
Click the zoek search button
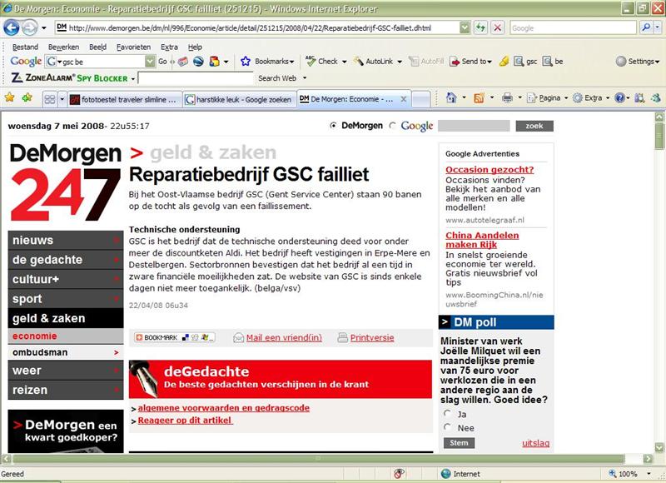534,126
